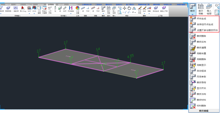The image size is (221, 117).
Task: Open the 施工图设计 tab
Action: 130,5
